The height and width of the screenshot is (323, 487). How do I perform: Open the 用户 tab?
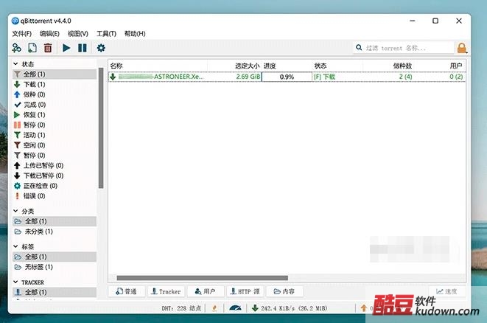coord(206,291)
